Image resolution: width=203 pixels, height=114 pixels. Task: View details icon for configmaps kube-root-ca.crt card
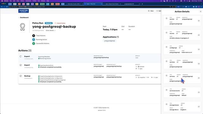[x=199, y=49]
